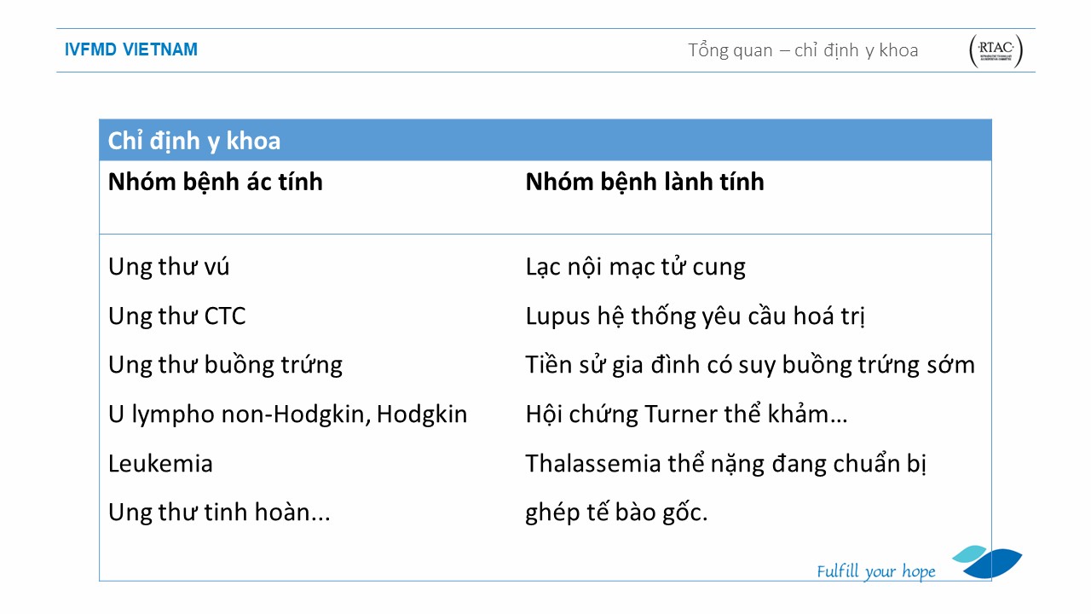Screen dimensions: 1091x614
Task: Click the 'Hội chứng Turner thể khảm…' entry
Action: pos(686,414)
